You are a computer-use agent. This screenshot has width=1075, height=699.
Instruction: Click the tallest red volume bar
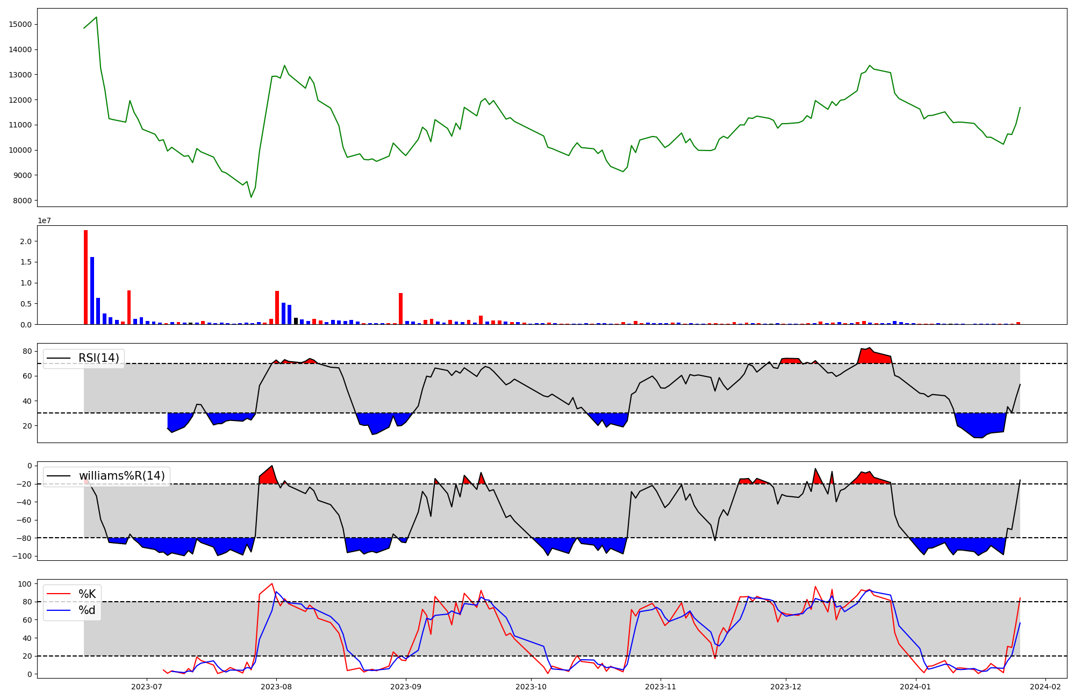85,277
